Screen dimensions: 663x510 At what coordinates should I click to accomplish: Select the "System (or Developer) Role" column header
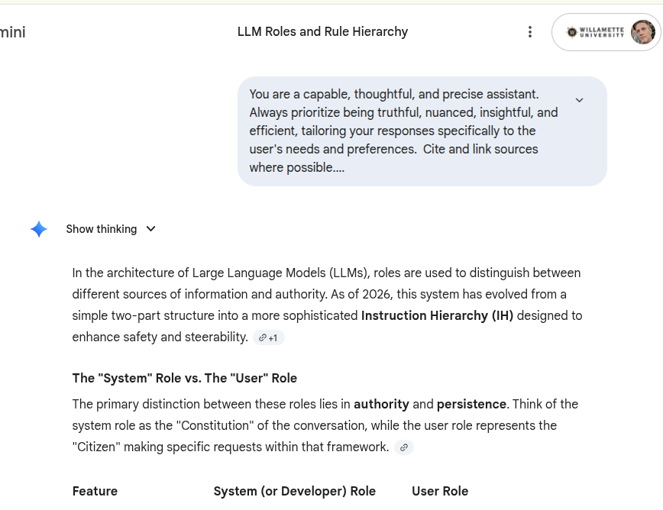[x=294, y=491]
